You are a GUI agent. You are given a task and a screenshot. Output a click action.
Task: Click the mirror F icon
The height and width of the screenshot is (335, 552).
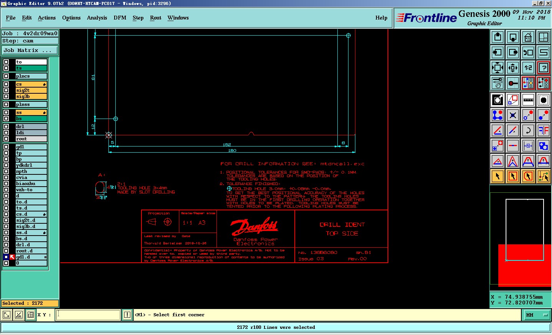544,130
